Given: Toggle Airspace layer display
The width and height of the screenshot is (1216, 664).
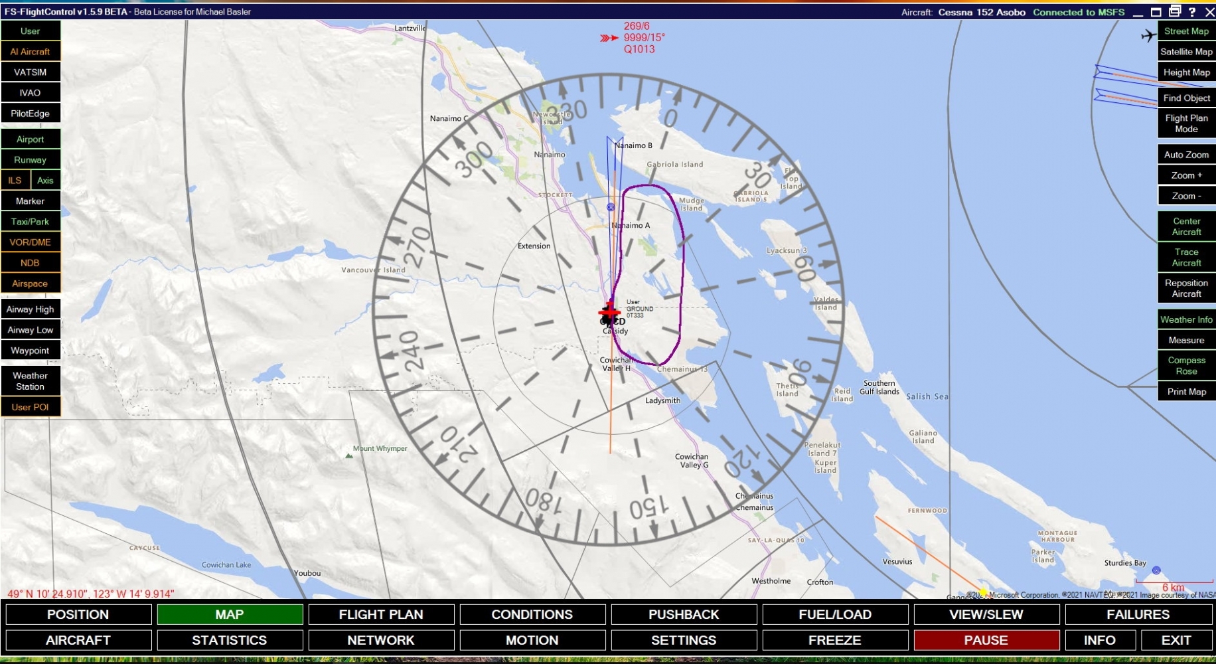Looking at the screenshot, I should (31, 284).
